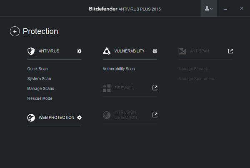This screenshot has height=168, width=250.
Task: Launch Rescue Mode
Action: point(40,99)
